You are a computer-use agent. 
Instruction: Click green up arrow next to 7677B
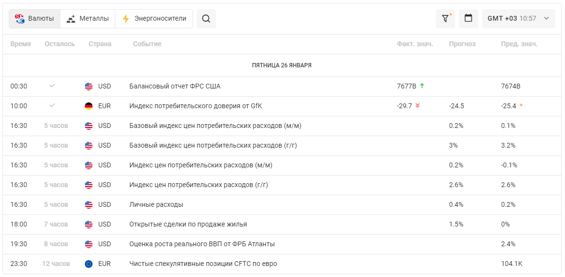coord(422,86)
